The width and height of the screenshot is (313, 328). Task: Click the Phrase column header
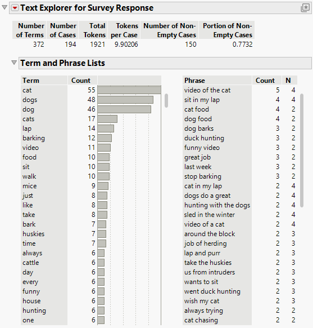(x=194, y=81)
